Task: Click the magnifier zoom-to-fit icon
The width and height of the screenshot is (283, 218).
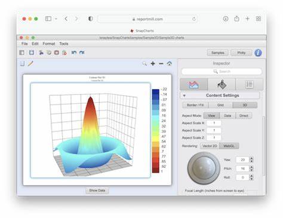Action: [x=145, y=64]
